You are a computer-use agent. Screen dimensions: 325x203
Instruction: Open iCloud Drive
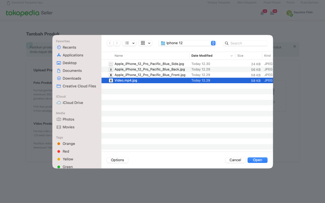pos(73,103)
